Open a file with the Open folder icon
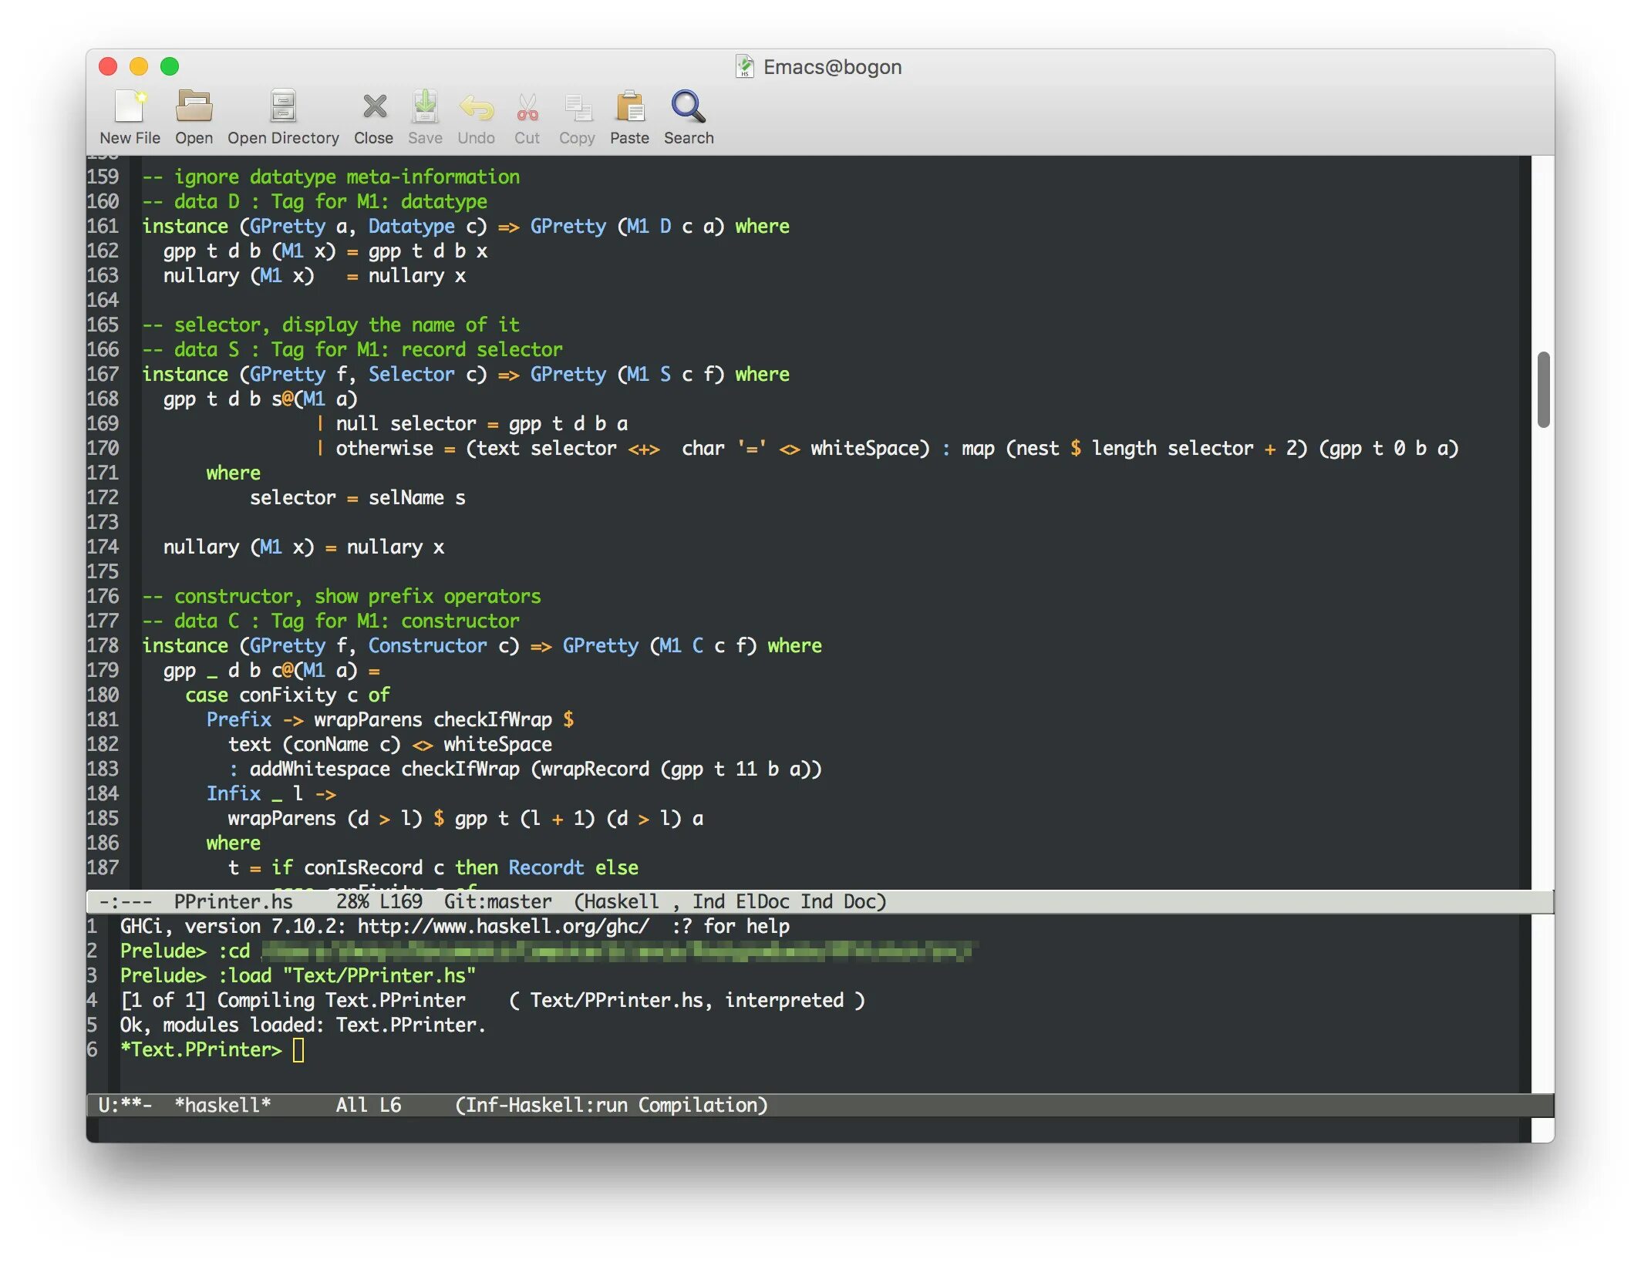Image resolution: width=1641 pixels, height=1266 pixels. 194,107
